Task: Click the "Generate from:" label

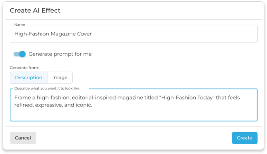Action: (x=24, y=68)
